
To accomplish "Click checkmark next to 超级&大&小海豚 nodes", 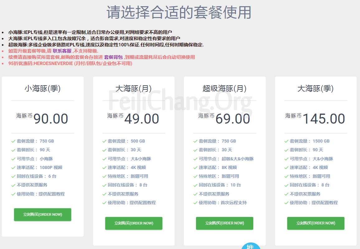I will pyautogui.click(x=195, y=159).
